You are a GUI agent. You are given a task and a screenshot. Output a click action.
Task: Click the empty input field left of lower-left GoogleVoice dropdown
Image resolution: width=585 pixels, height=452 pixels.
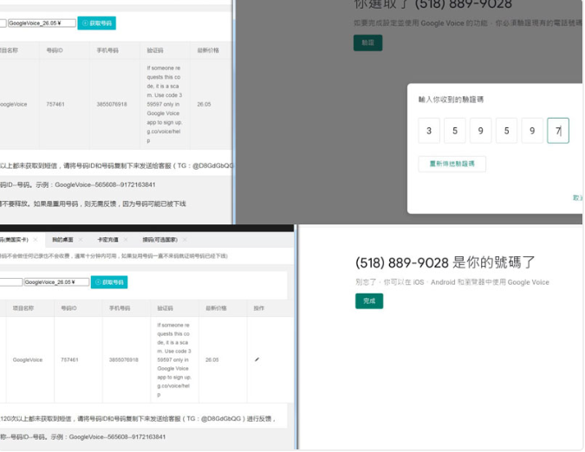10,282
